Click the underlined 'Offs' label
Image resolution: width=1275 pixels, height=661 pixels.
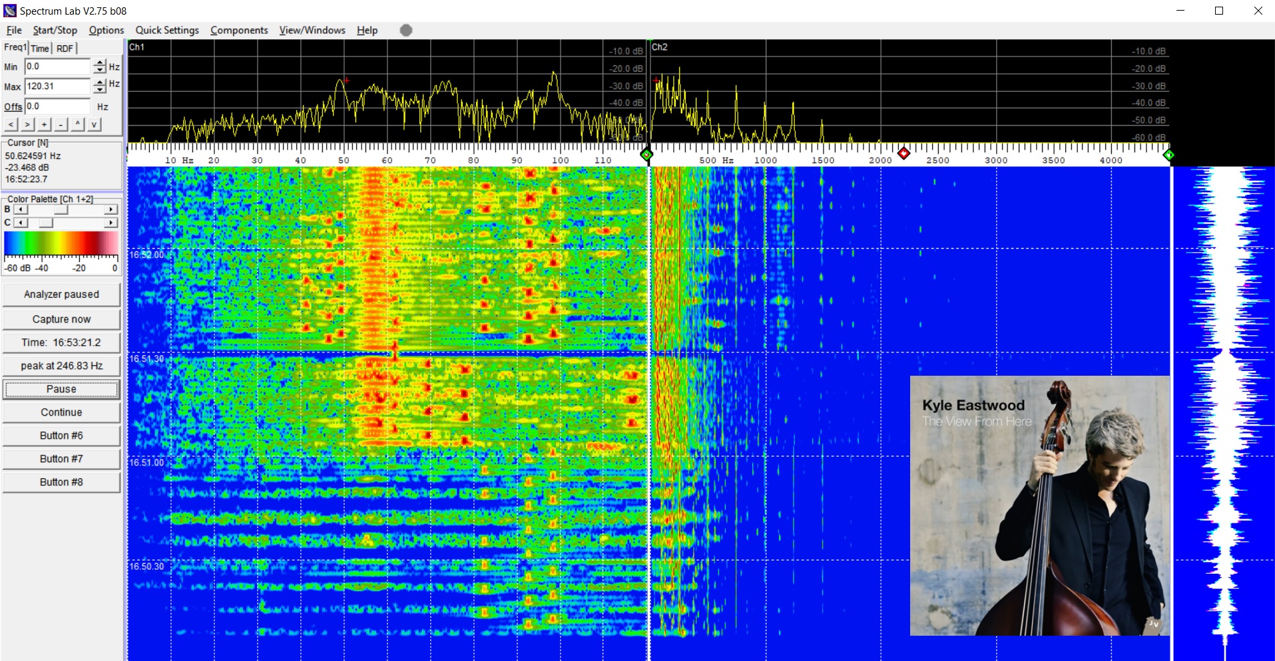[x=13, y=106]
